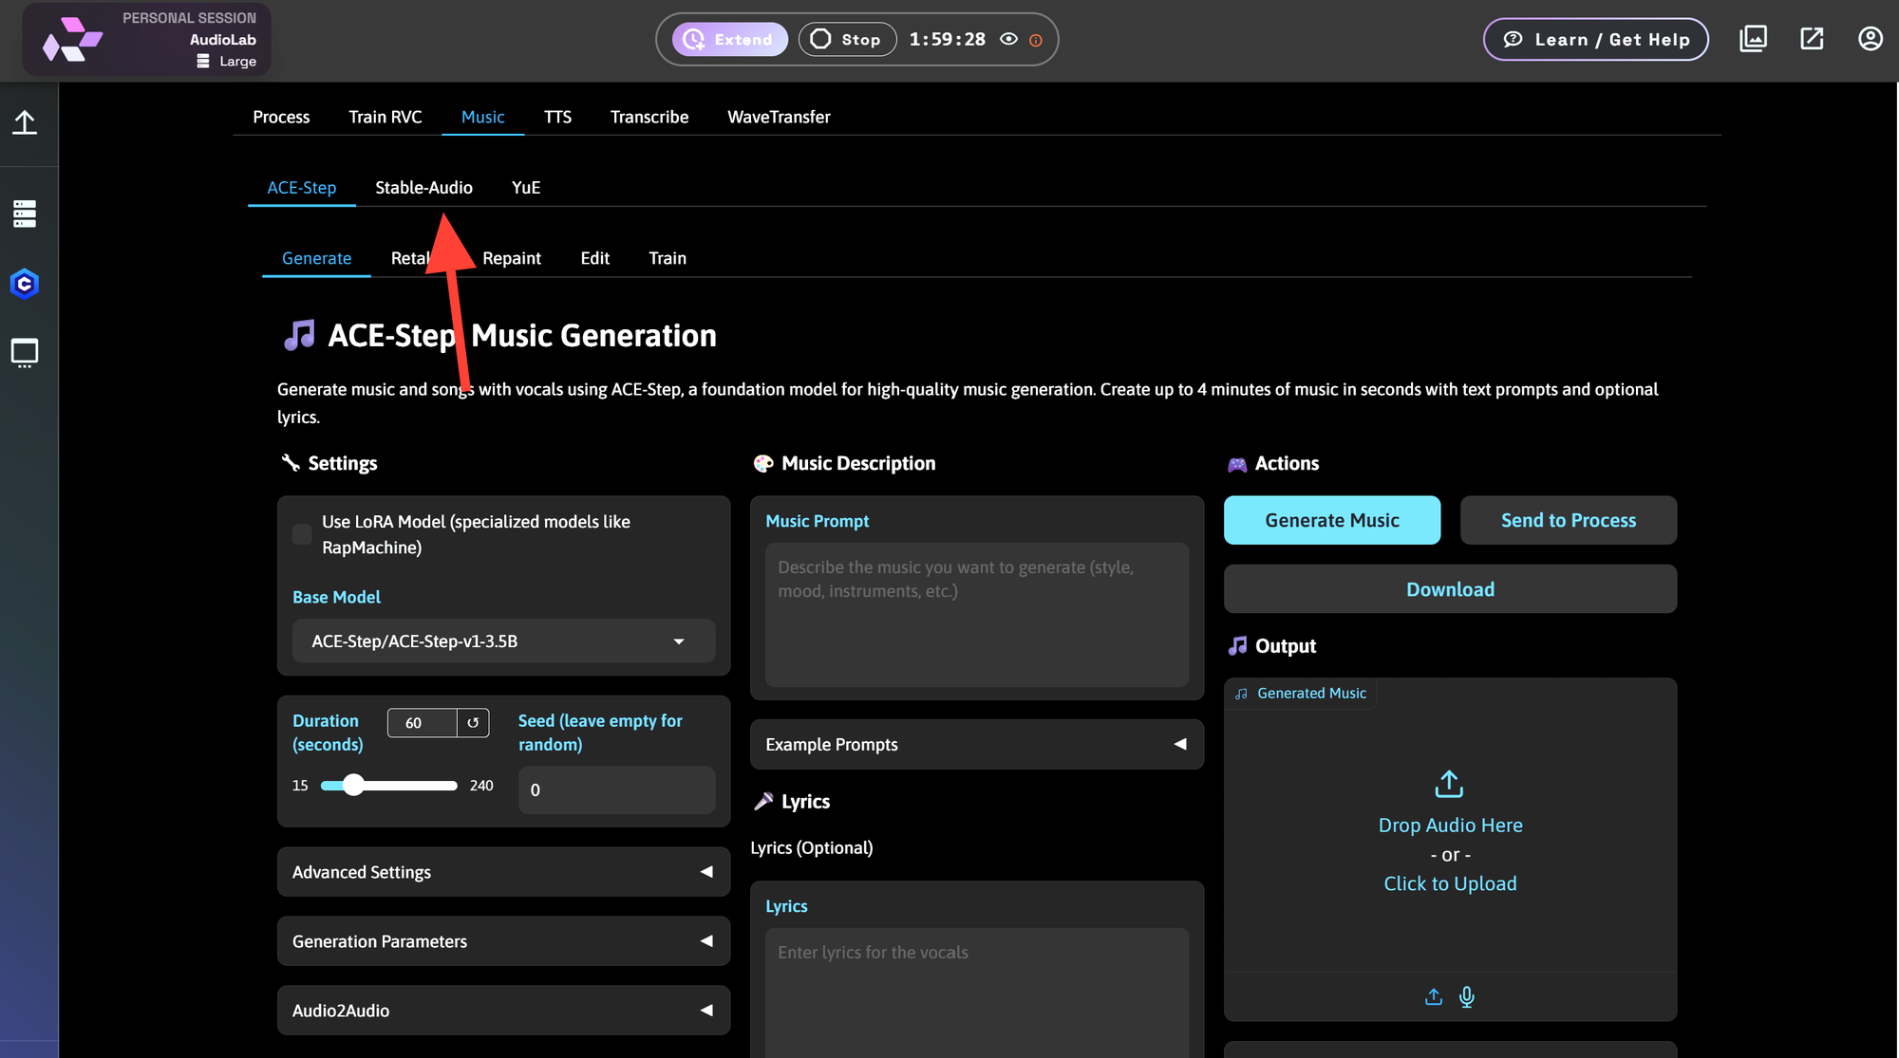Click the open-in-new-window icon top right
Image resolution: width=1899 pixels, height=1058 pixels.
1812,38
